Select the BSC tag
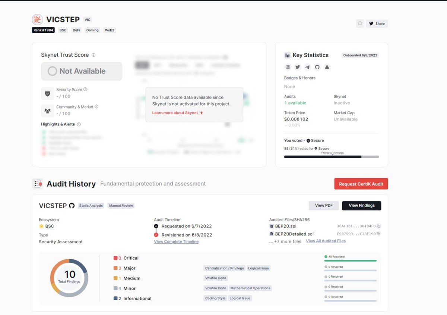This screenshot has width=447, height=315. (x=63, y=30)
